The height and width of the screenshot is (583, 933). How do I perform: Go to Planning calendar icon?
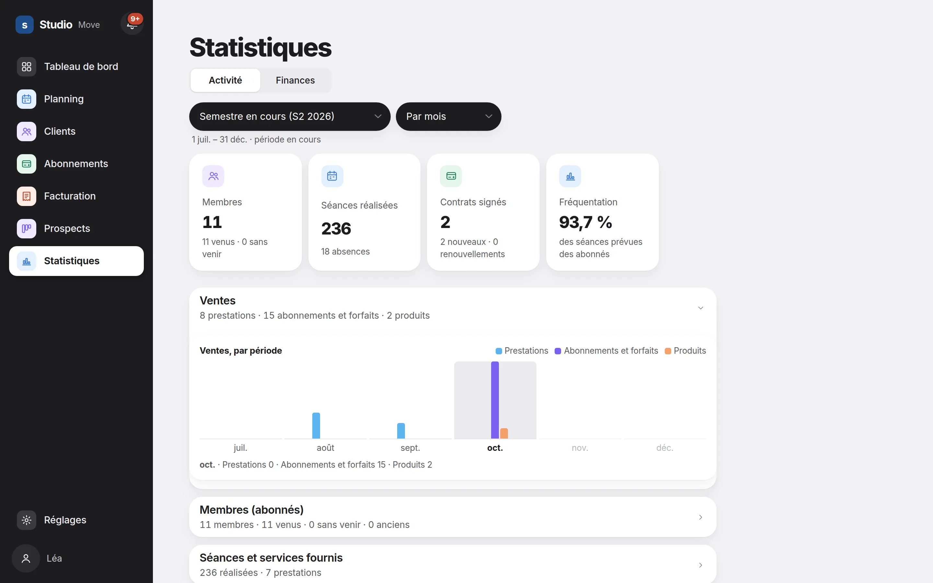(27, 99)
